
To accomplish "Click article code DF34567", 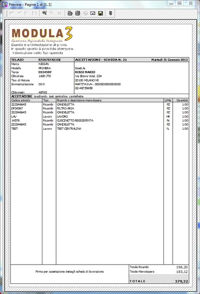I will coord(17,108).
